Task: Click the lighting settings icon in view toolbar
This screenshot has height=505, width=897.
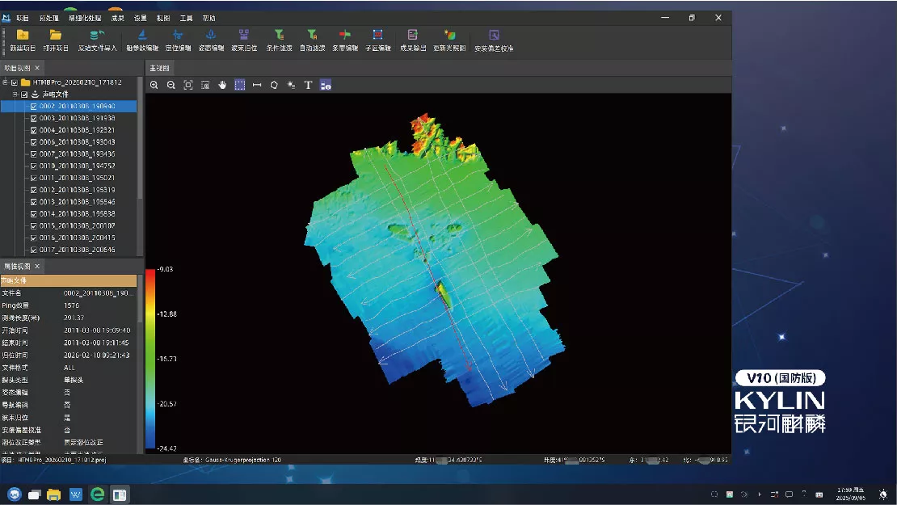Action: coord(291,85)
